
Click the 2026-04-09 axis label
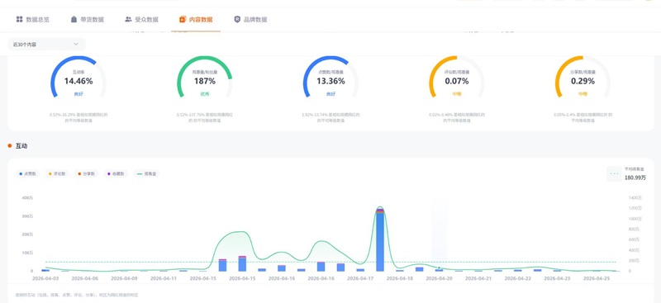coord(124,278)
